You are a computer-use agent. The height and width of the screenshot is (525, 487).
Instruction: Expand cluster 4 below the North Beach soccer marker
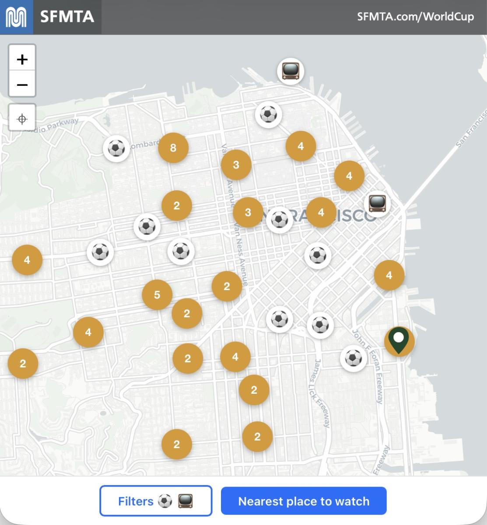click(301, 146)
